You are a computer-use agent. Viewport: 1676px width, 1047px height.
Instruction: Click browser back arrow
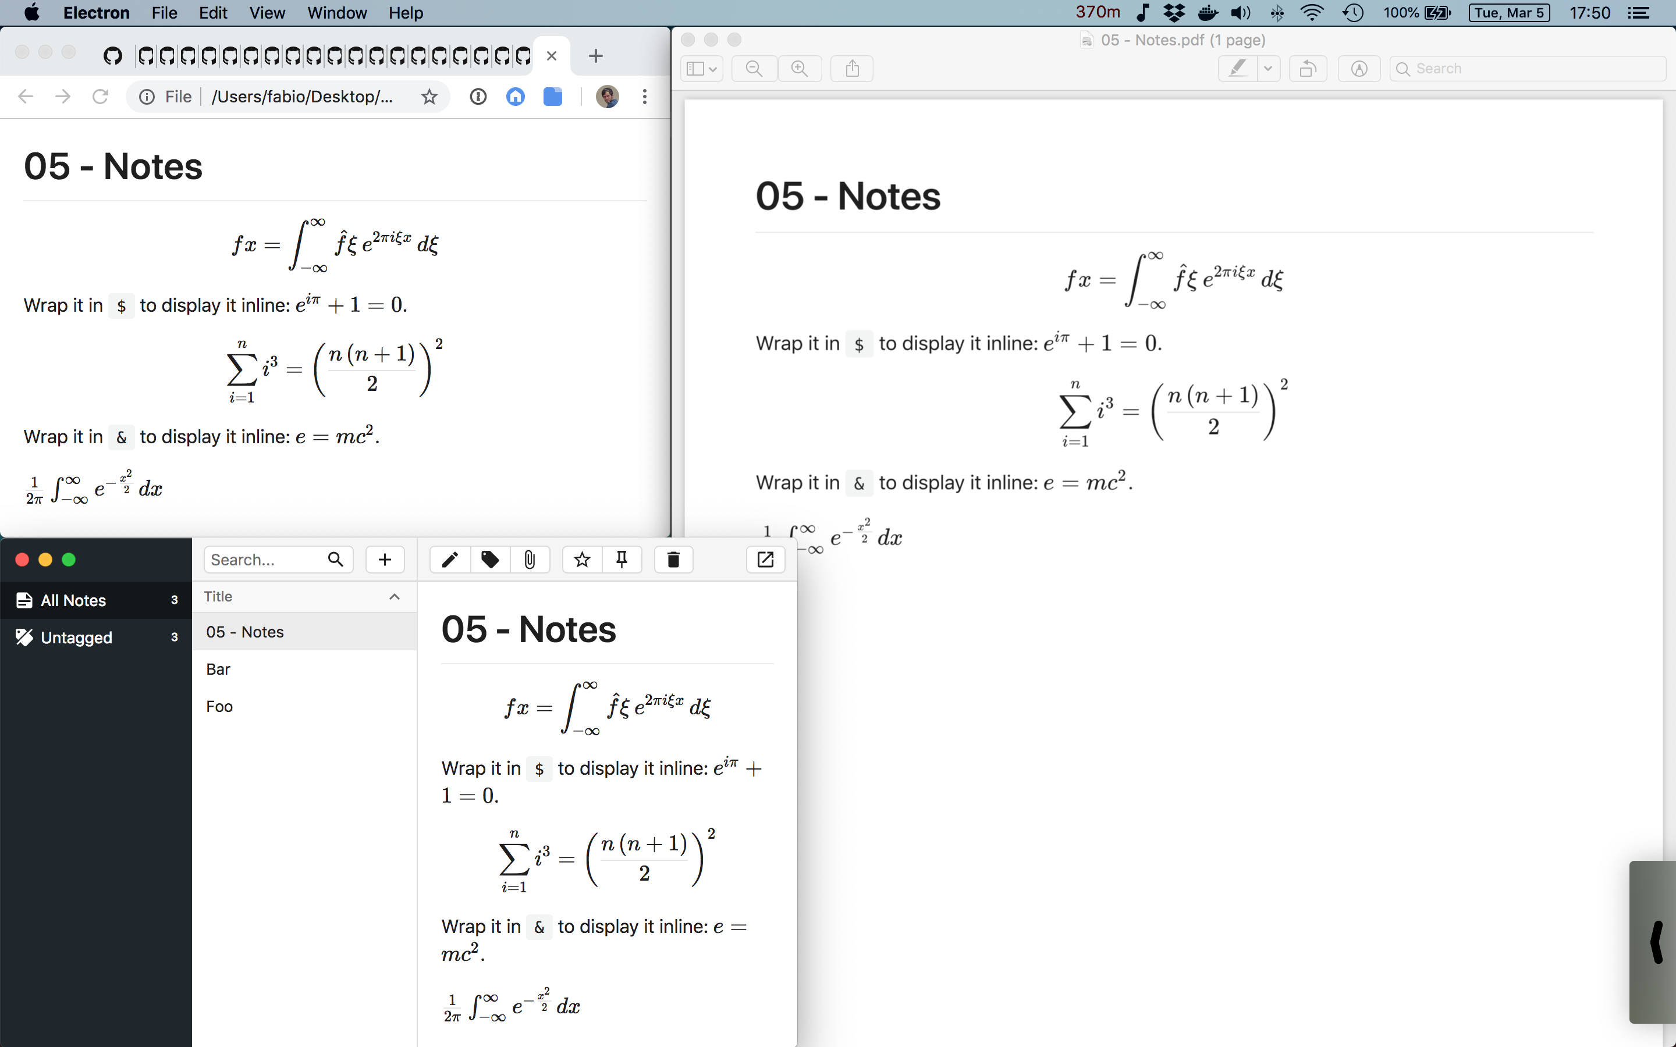(x=26, y=96)
